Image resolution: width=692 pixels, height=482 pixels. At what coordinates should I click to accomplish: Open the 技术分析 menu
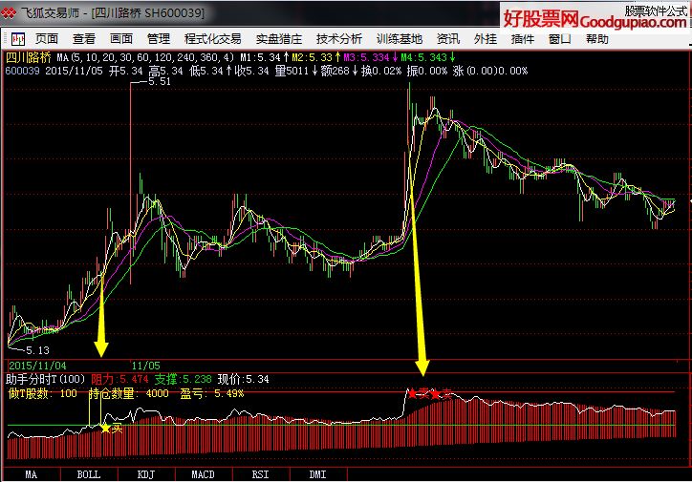coord(338,39)
